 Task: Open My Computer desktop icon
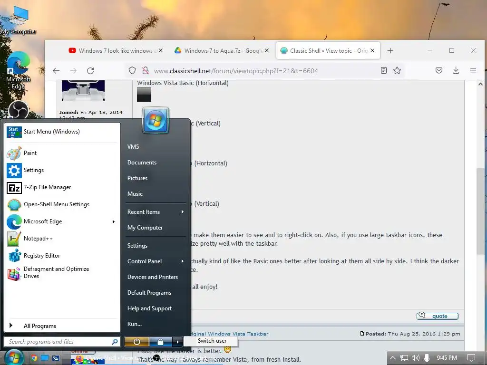[x=19, y=20]
